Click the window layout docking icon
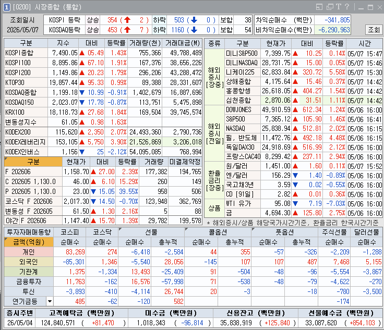This screenshot has height=330, width=384. [x=319, y=7]
